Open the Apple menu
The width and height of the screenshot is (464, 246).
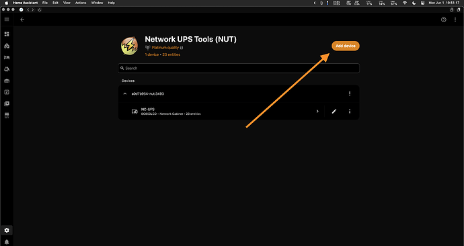tap(6, 3)
